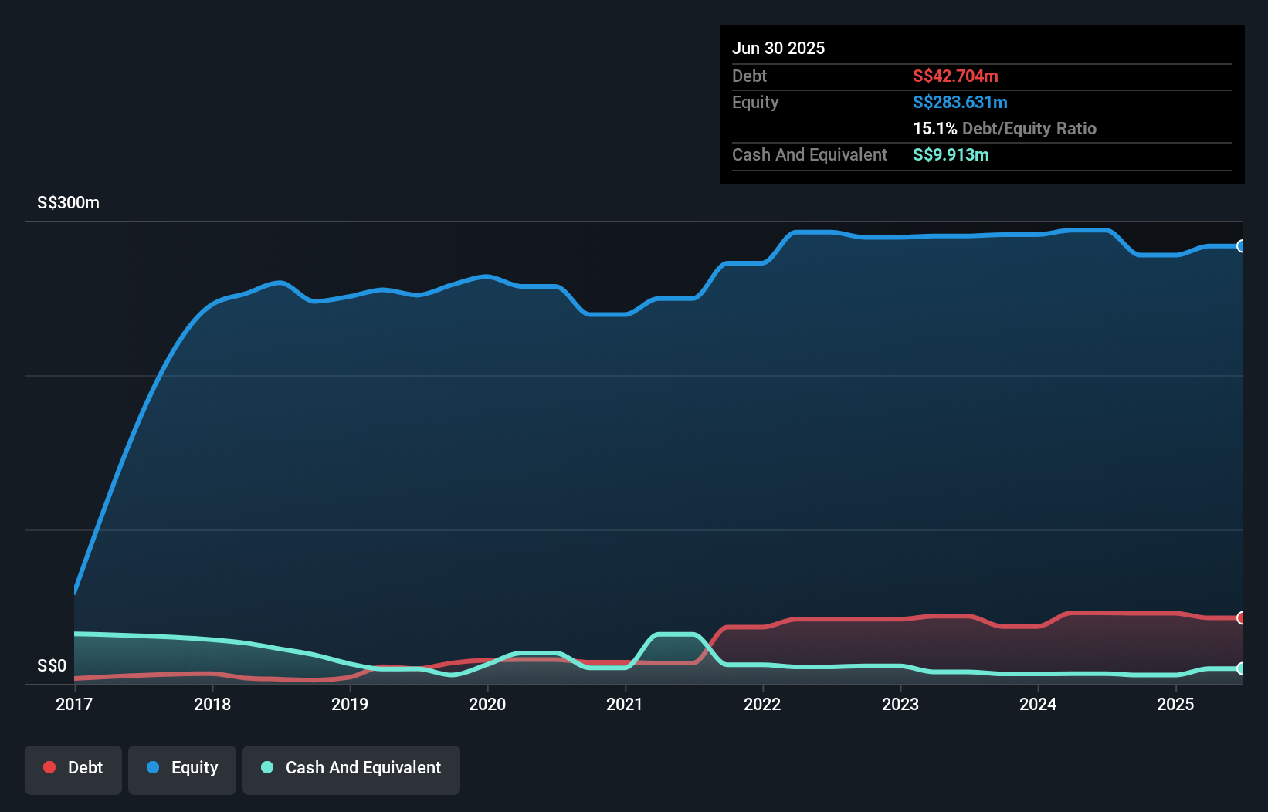Select the 2017 label on the x-axis
Screen dimensions: 1268x812
74,704
